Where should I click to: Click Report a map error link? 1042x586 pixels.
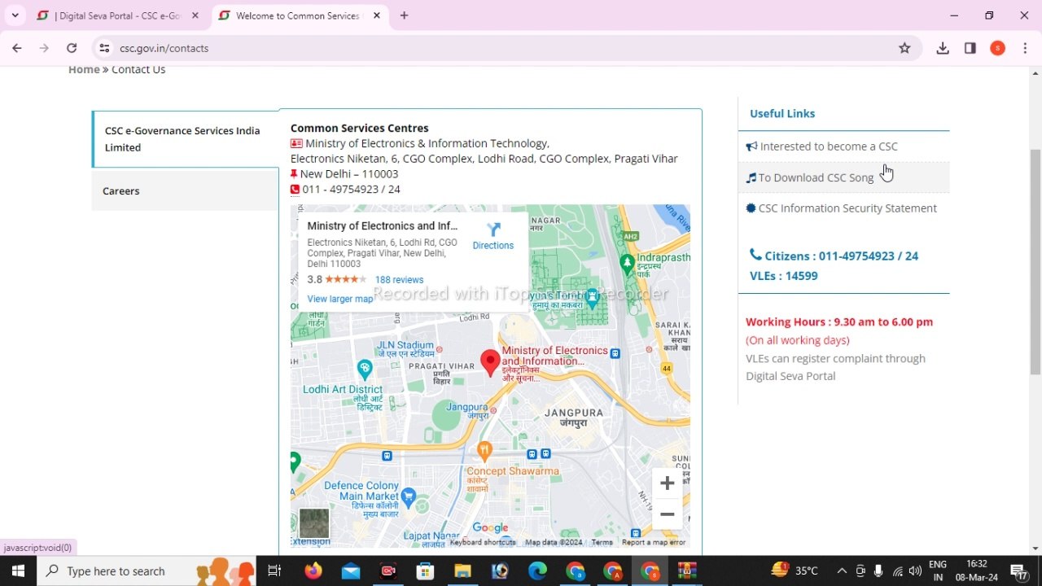(654, 542)
